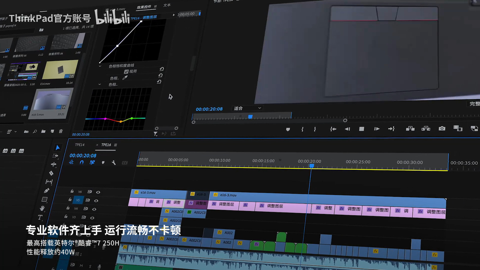The height and width of the screenshot is (270, 480).
Task: Select the Hand tool
Action: tap(42, 208)
